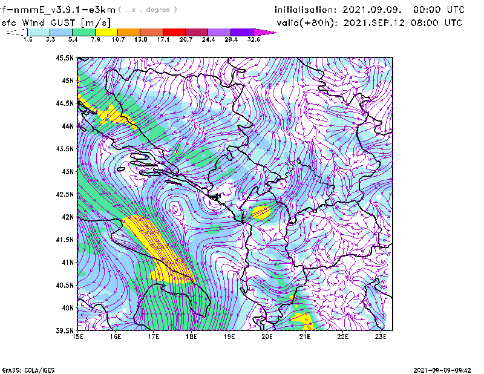Click the 15E longitude label
The width and height of the screenshot is (484, 374).
coord(77,336)
